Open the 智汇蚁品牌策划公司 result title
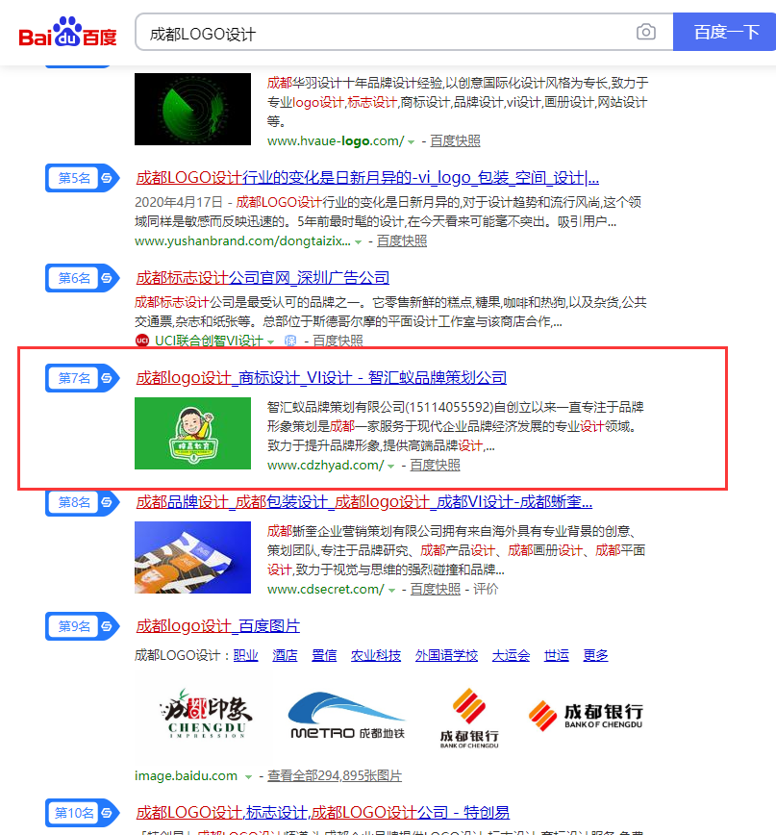Image resolution: width=776 pixels, height=835 pixels. pos(321,377)
